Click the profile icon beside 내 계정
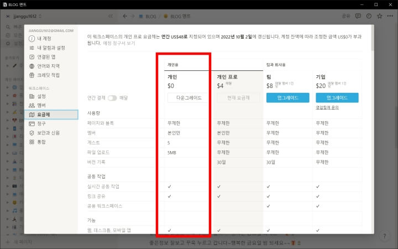Screen dimensions: 398x249 [32, 39]
